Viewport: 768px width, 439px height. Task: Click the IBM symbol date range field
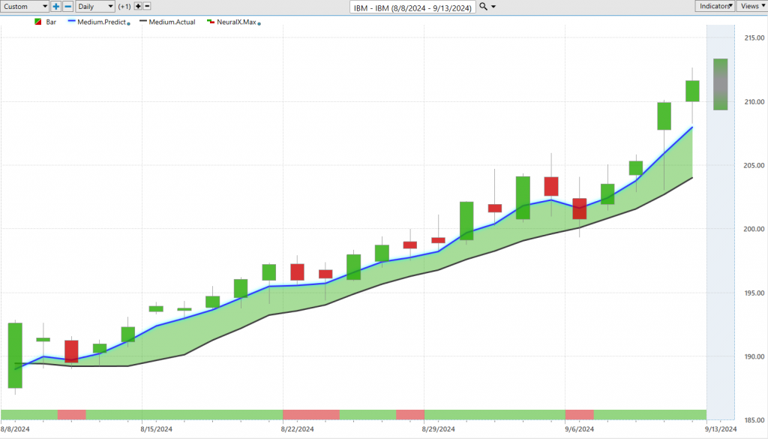click(x=413, y=8)
